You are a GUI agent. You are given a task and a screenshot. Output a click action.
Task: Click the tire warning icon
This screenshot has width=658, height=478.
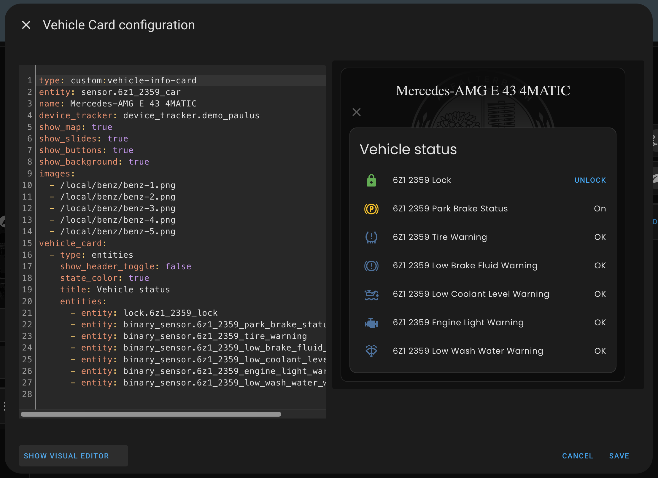point(371,237)
